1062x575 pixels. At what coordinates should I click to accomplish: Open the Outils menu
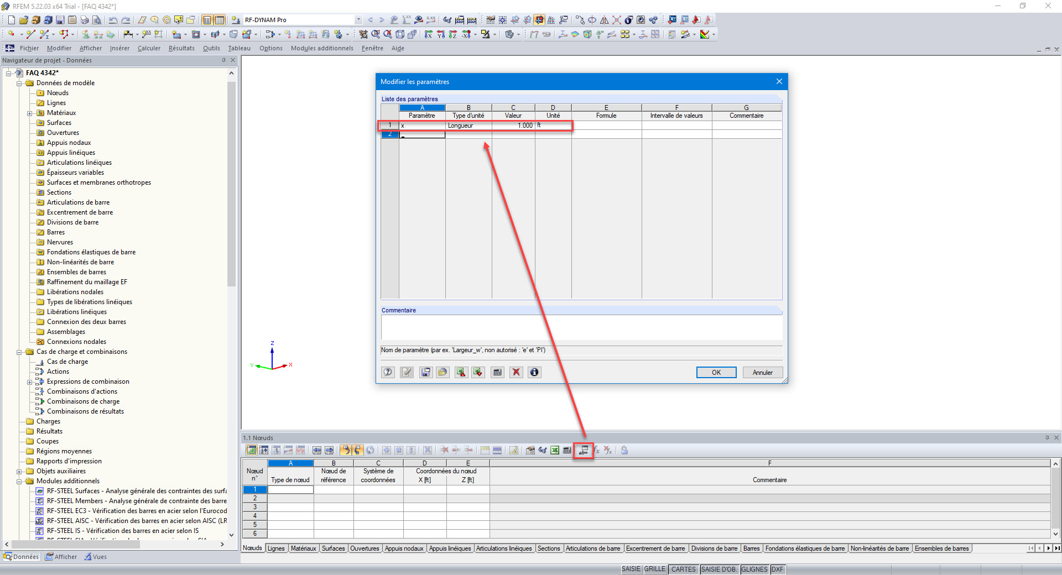[x=211, y=48]
